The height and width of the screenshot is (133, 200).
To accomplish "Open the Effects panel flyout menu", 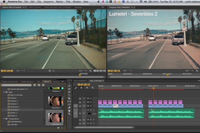I will coord(62,82).
